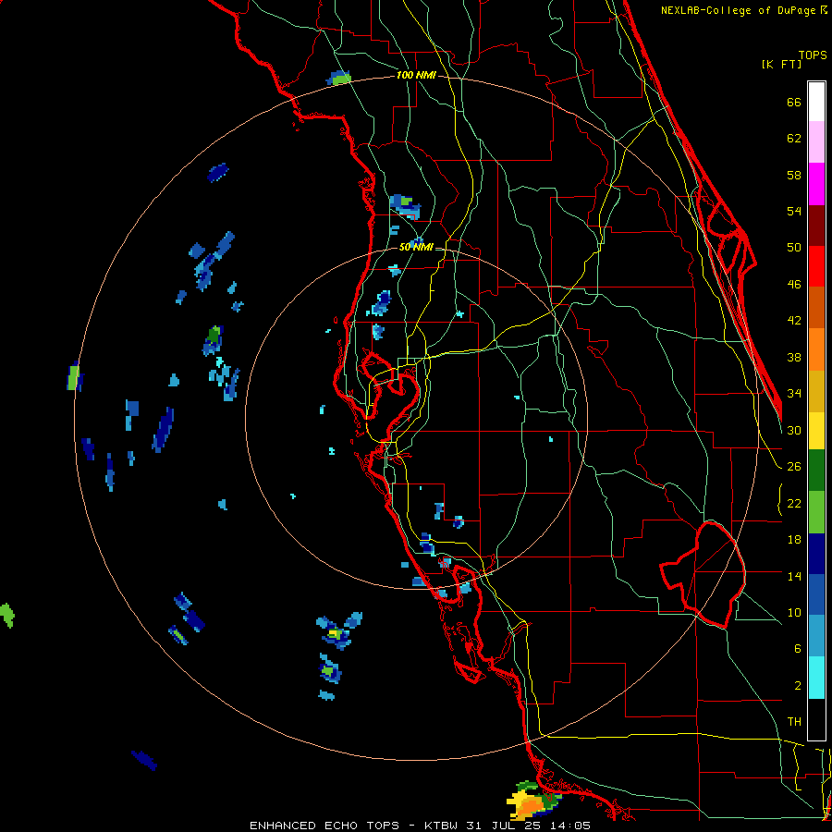Select the dark orange legend band
Screen dimensions: 832x832
point(816,308)
